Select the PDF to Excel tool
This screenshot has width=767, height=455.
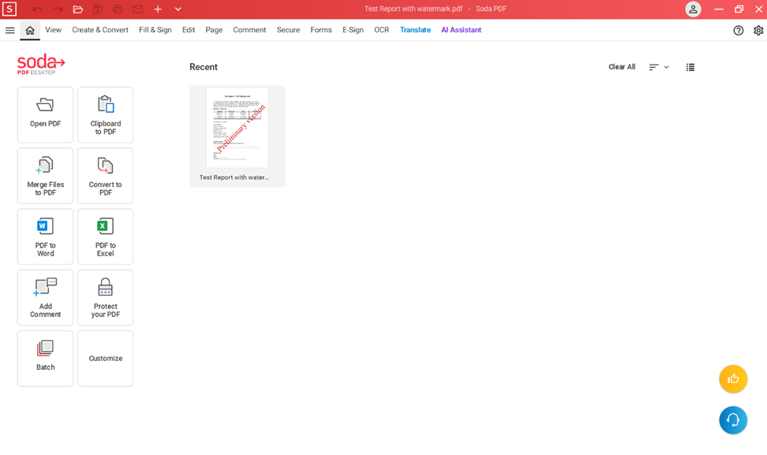[x=105, y=237]
